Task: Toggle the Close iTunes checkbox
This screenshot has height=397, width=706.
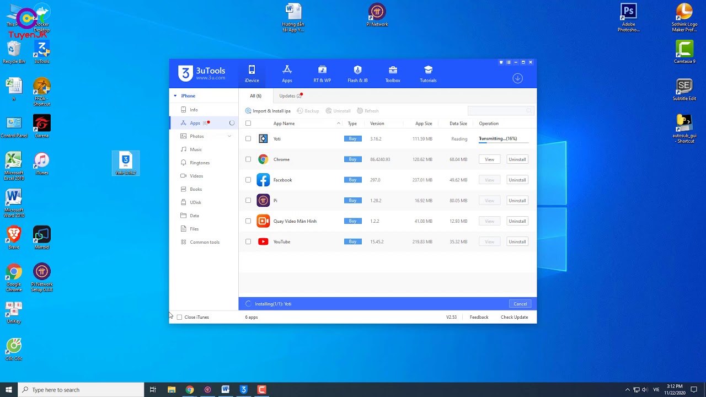Action: pyautogui.click(x=179, y=317)
